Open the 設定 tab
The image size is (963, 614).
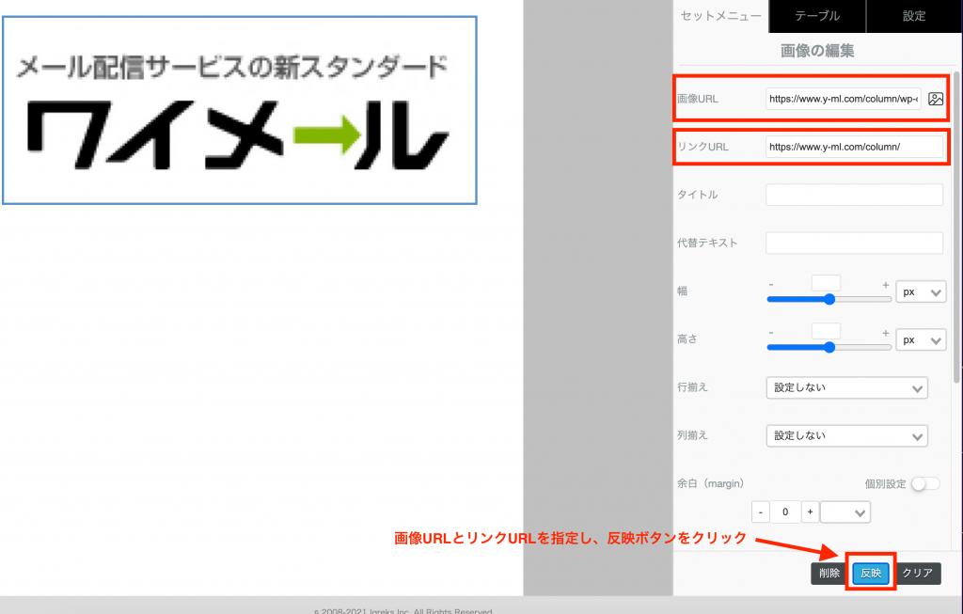click(x=914, y=16)
